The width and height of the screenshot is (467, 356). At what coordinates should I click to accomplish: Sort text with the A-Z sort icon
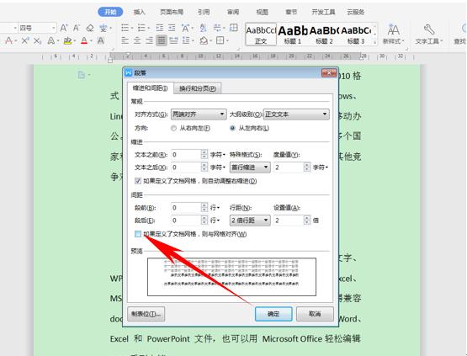pos(203,28)
